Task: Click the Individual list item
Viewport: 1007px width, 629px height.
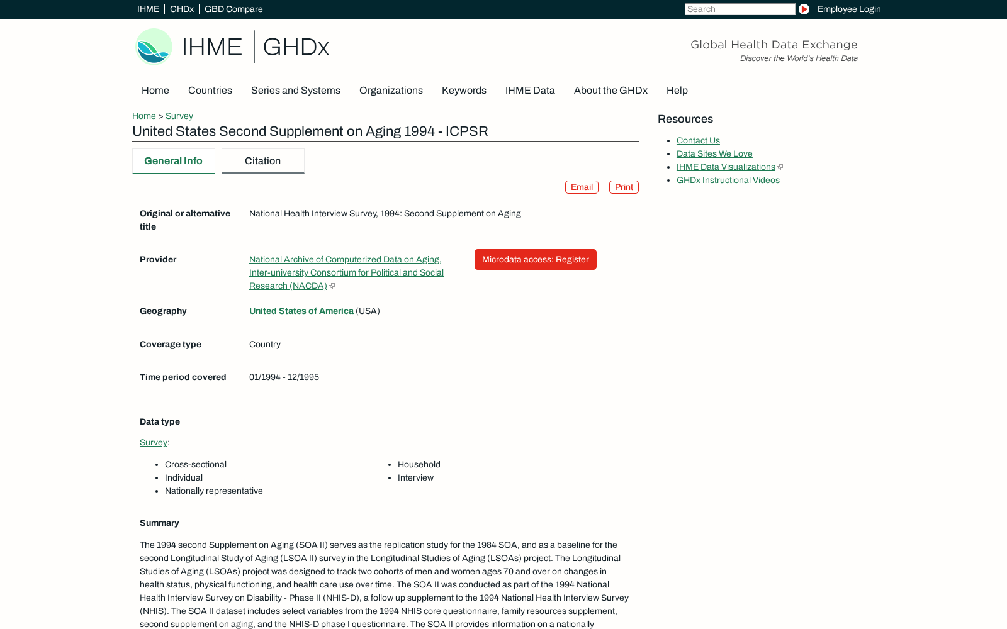Action: [184, 477]
